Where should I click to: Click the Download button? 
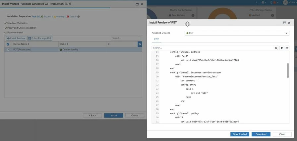(261, 134)
